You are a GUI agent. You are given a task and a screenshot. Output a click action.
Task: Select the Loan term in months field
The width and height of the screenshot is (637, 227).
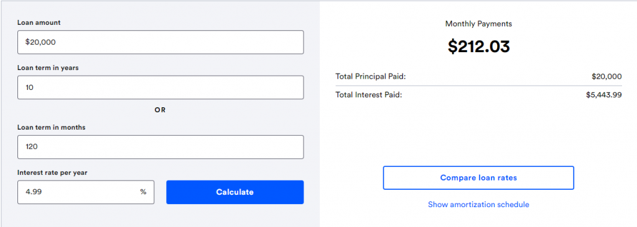[160, 147]
